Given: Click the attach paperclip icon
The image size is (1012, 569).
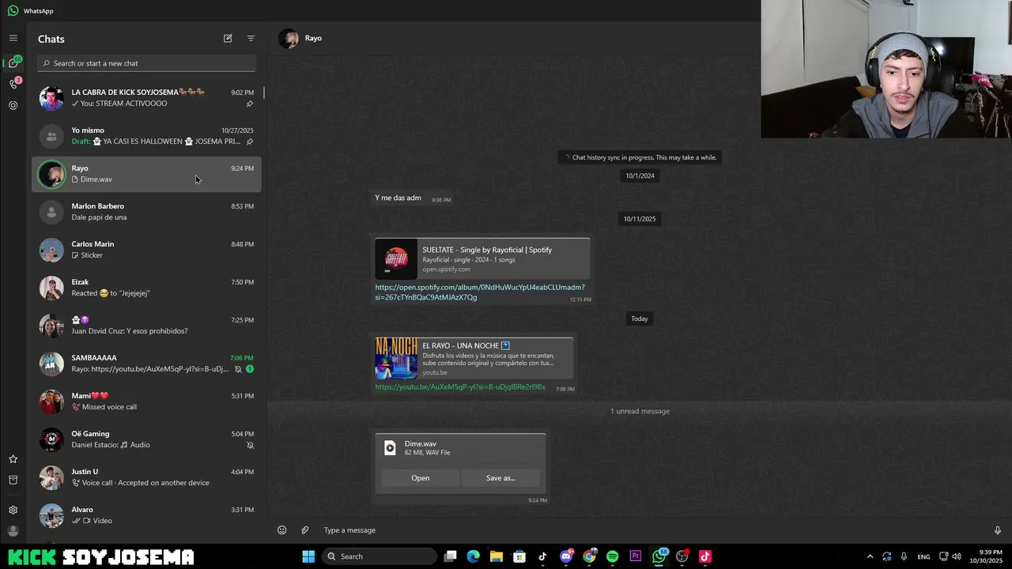Looking at the screenshot, I should (304, 530).
